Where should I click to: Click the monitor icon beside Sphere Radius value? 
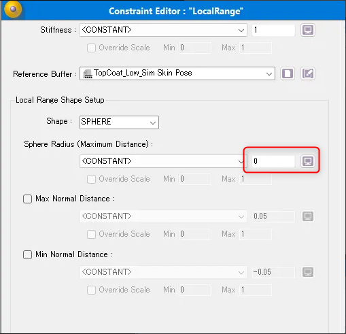308,161
